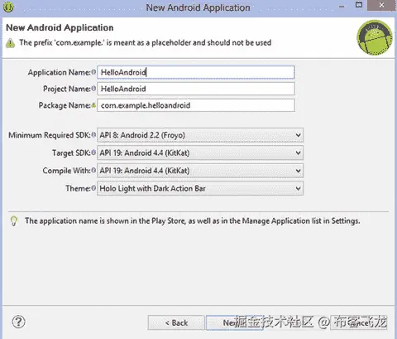Open the Theme dropdown
The image size is (397, 339).
[200, 188]
